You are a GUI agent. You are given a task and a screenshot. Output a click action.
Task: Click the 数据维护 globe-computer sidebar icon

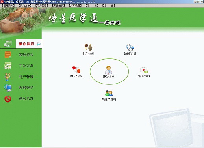point(8,88)
